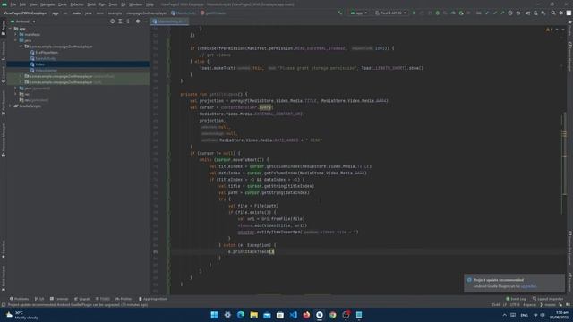
Task: Select the Video class in project tree
Action: [x=40, y=64]
